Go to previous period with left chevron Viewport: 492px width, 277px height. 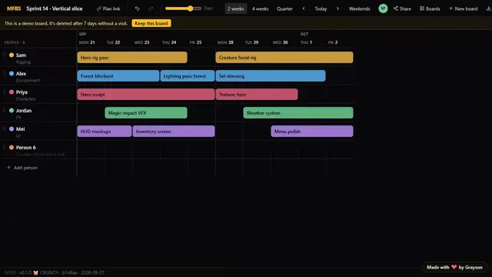coord(304,8)
